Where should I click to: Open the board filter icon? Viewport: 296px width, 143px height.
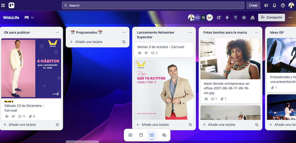236,17
